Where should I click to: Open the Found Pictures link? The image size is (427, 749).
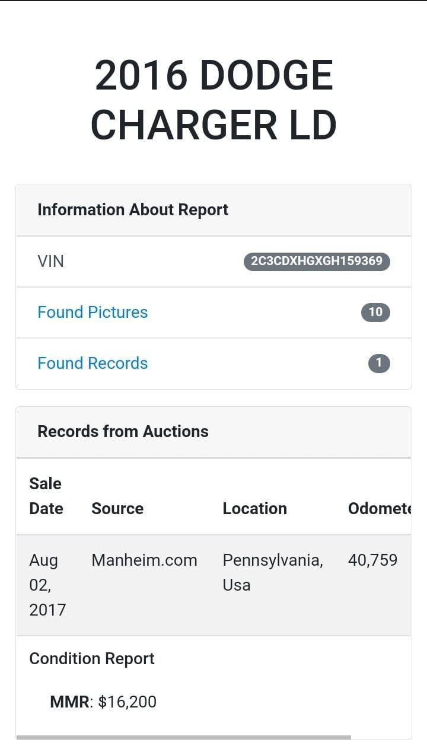(93, 313)
